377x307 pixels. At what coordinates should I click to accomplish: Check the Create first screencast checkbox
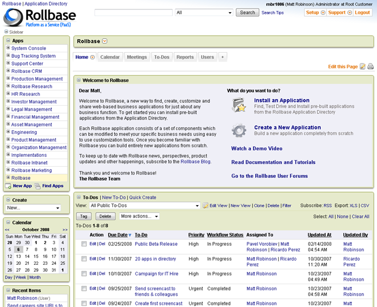click(84, 304)
